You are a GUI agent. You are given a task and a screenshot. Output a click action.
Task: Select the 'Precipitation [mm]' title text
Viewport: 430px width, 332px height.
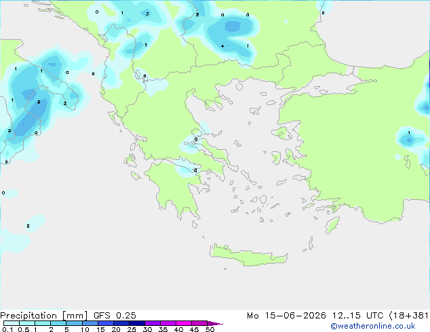(43, 316)
